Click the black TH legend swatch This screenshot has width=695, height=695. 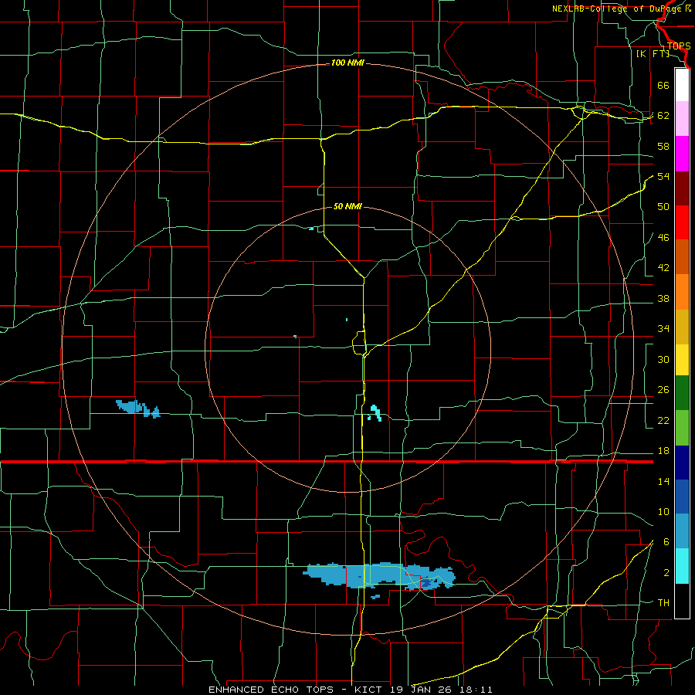tap(682, 601)
